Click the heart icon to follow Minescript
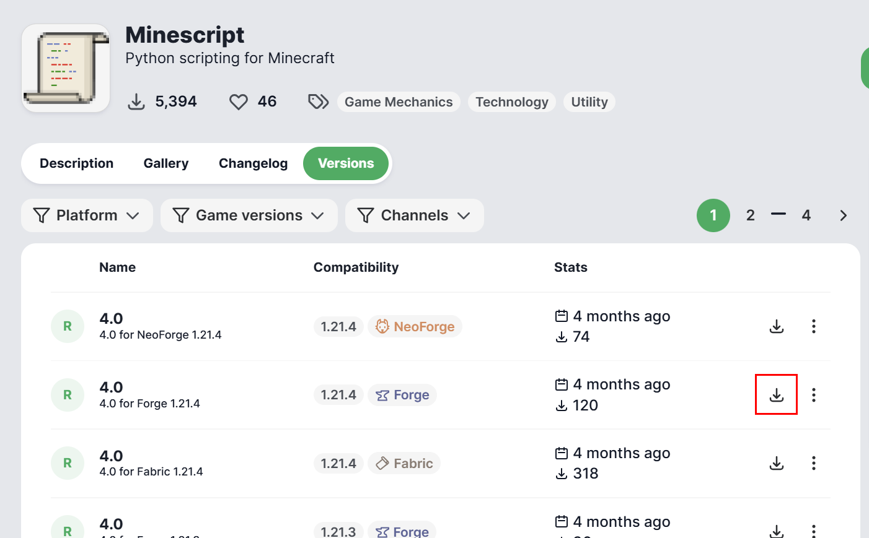Viewport: 869px width, 538px height. point(239,102)
